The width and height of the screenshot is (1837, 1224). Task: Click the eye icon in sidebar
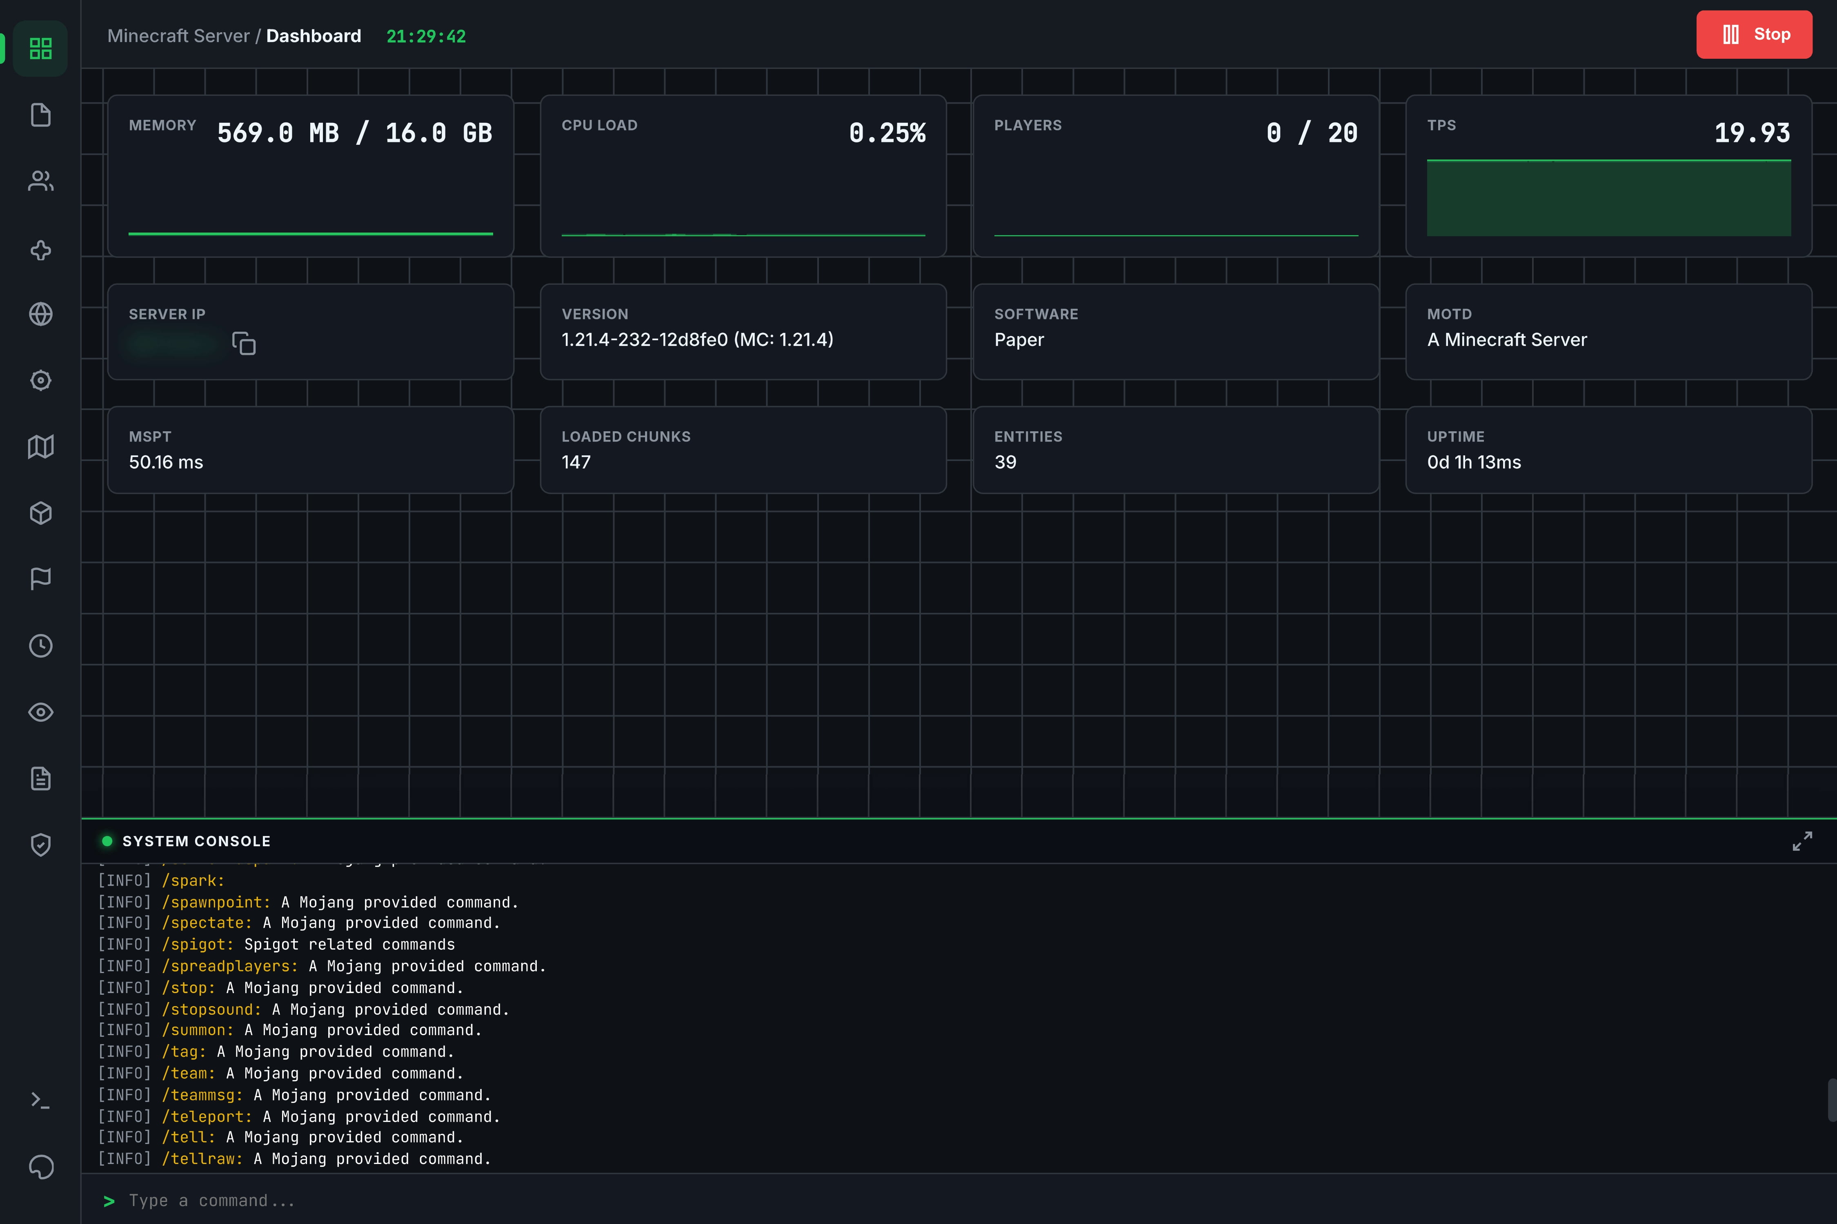pyautogui.click(x=40, y=712)
